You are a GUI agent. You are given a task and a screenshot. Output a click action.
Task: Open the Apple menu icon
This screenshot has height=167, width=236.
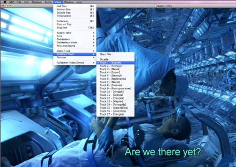point(5,2)
